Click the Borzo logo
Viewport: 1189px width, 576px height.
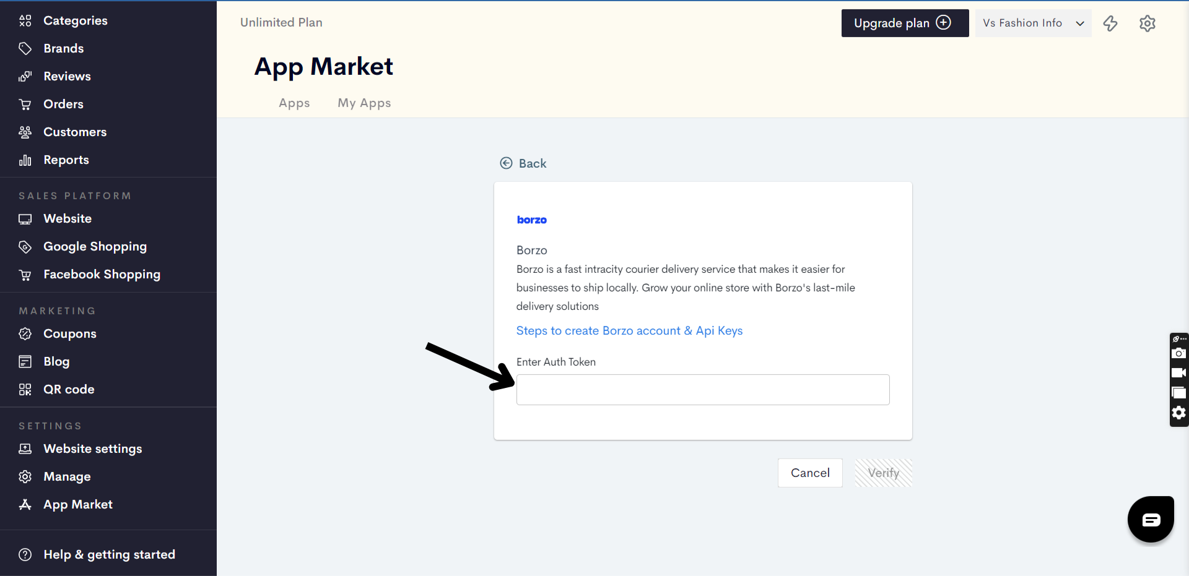point(532,220)
